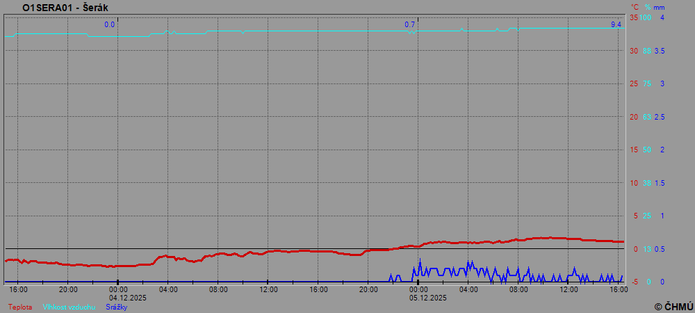Click the cyan 50 humidity axis value
The width and height of the screenshot is (695, 313).
(x=646, y=150)
